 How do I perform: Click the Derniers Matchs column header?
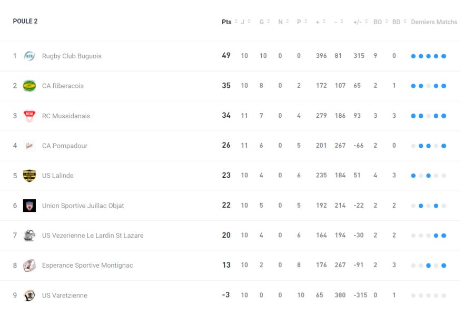tap(434, 22)
